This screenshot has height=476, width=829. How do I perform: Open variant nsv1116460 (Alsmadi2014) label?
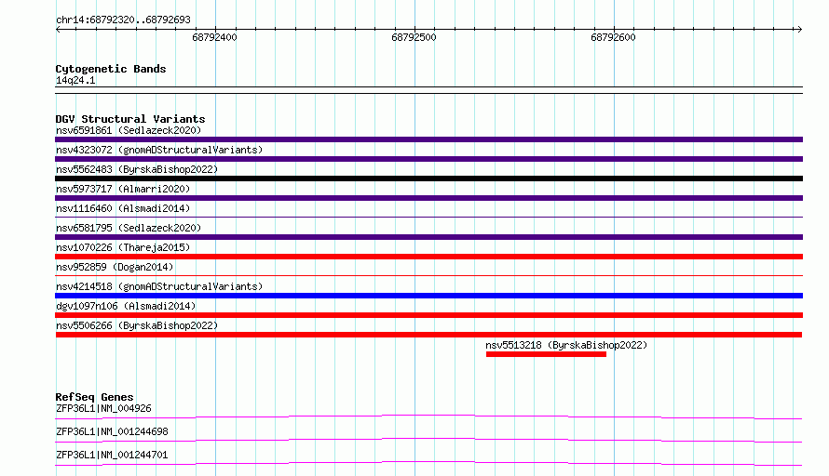click(123, 208)
